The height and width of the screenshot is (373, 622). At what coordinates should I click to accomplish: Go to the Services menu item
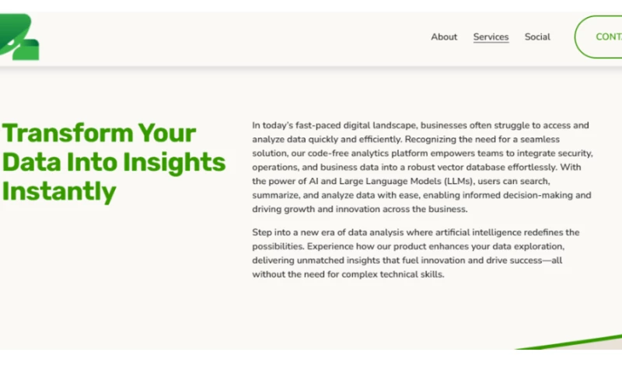491,37
